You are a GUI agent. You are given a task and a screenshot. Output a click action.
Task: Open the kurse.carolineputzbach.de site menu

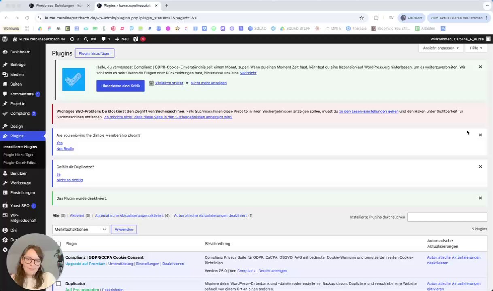(39, 39)
